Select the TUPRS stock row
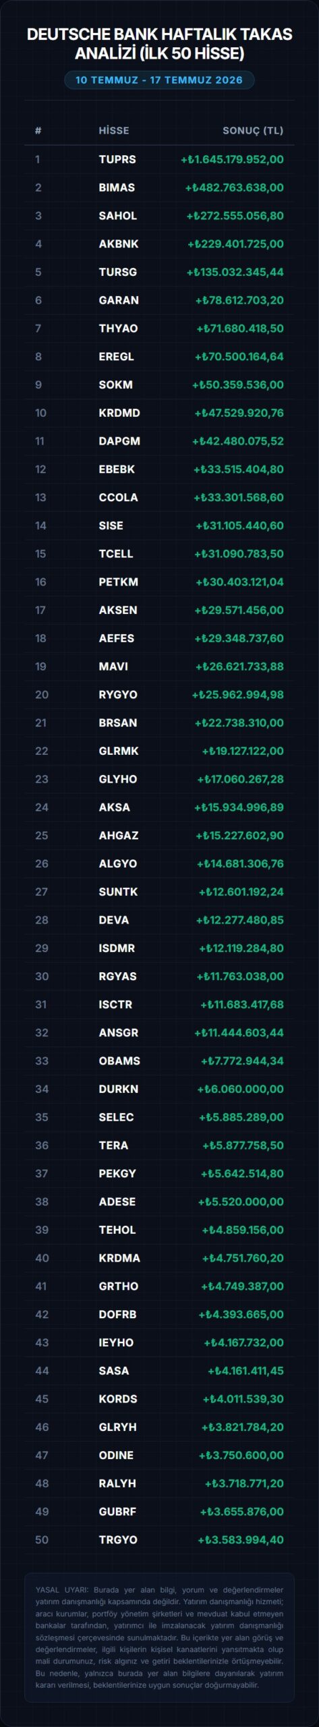This screenshot has width=319, height=1727. 159,159
